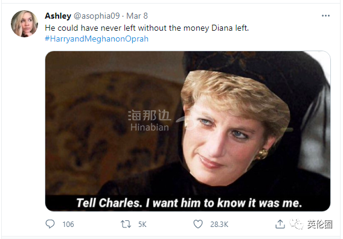343x239 pixels.
Task: Click the WeChat logo watermark icon
Action: tap(297, 224)
